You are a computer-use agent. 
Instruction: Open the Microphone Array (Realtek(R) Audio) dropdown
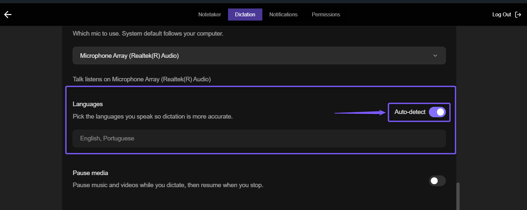tap(259, 56)
